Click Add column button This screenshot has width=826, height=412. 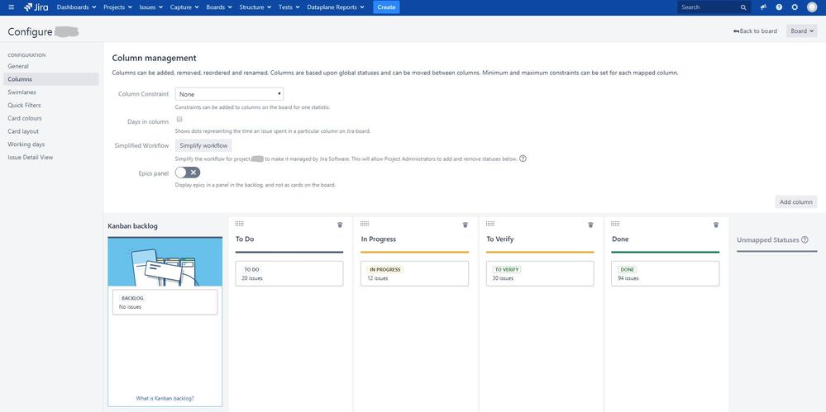796,202
